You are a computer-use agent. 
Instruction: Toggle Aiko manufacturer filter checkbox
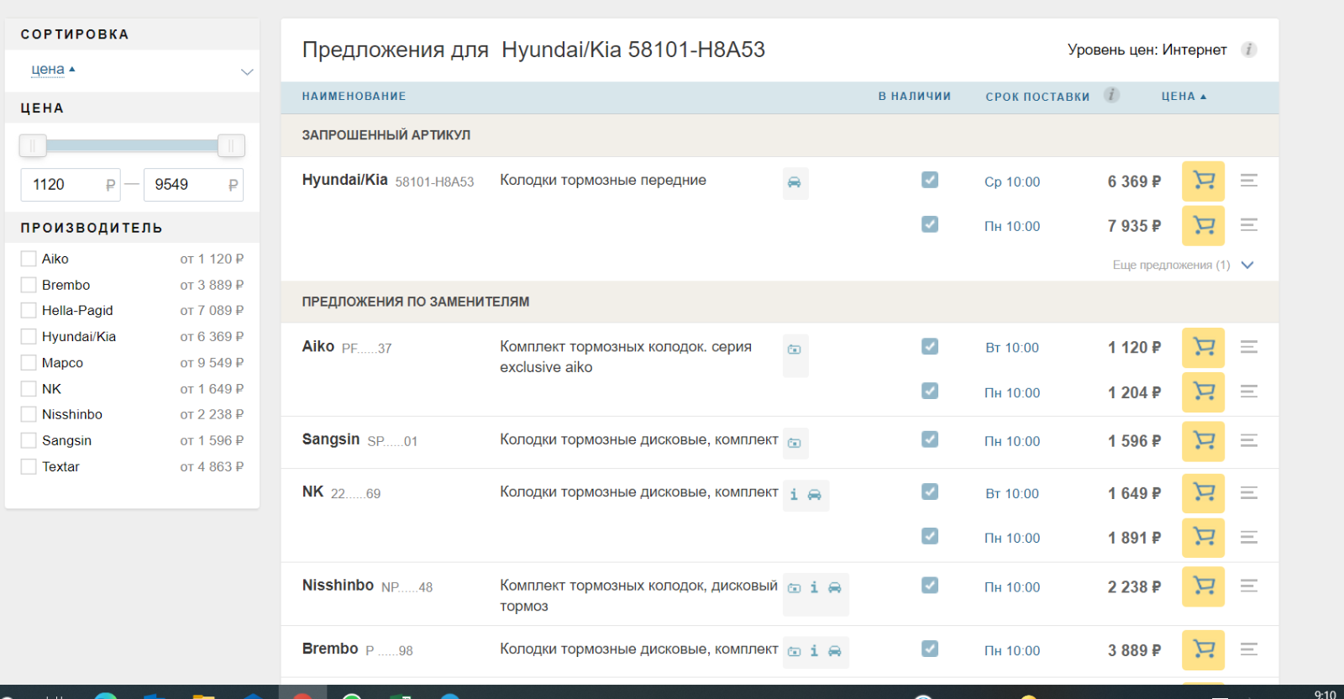(x=29, y=259)
